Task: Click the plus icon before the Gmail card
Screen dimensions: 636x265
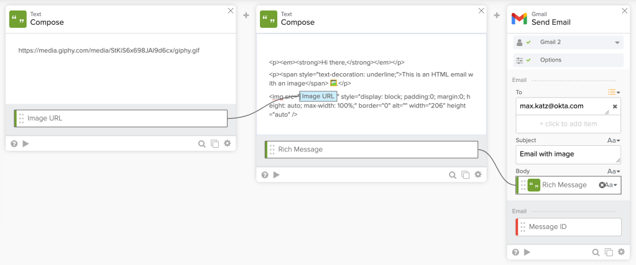Action: coord(497,16)
